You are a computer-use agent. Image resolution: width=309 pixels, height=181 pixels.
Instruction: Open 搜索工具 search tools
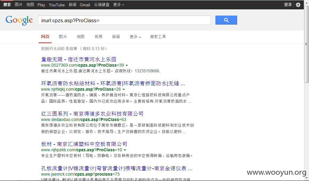pos(158,37)
